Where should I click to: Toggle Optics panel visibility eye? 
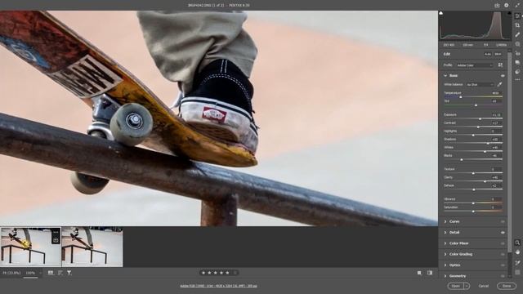coord(503,265)
